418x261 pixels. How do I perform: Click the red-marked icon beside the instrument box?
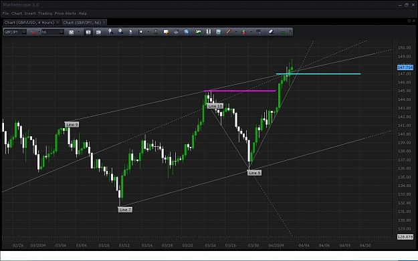[x=33, y=32]
